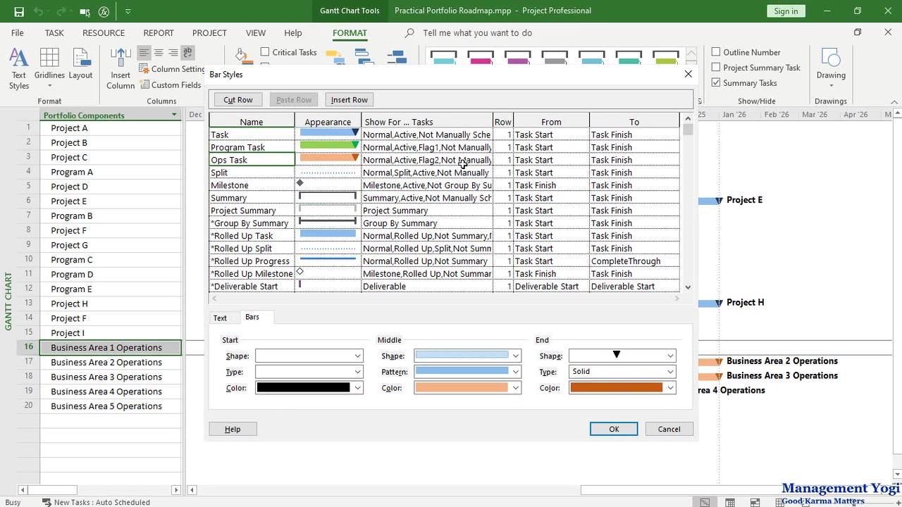Open the Layout tool in ribbon
Viewport: 902px width, 507px height.
pyautogui.click(x=80, y=65)
